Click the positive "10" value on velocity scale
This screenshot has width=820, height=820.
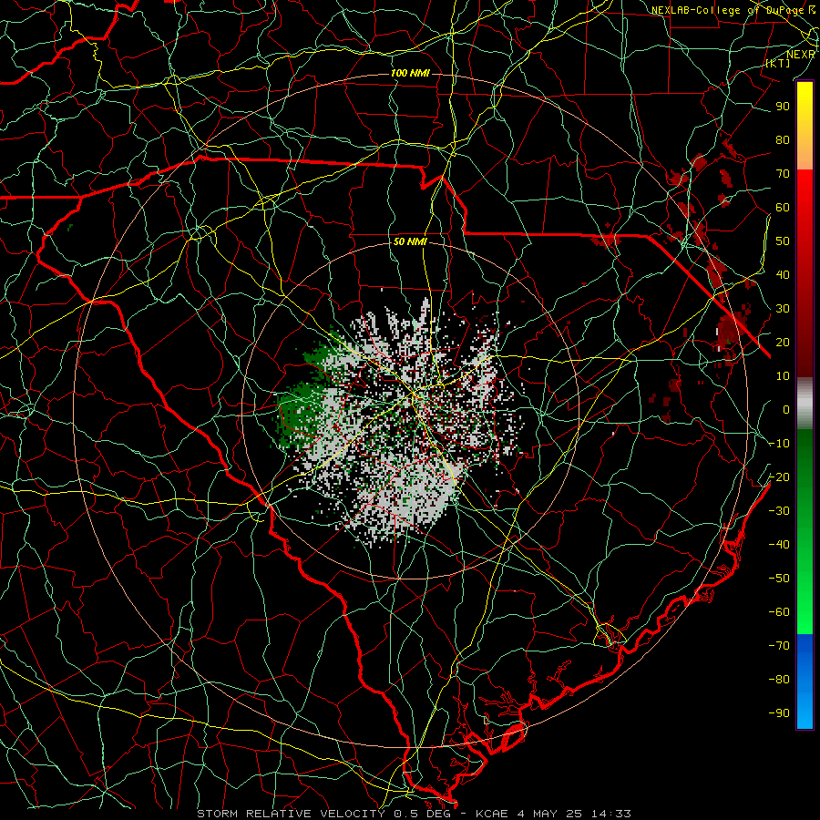pos(783,376)
